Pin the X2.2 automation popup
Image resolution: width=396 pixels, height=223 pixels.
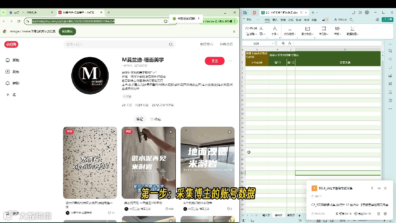[372, 188]
